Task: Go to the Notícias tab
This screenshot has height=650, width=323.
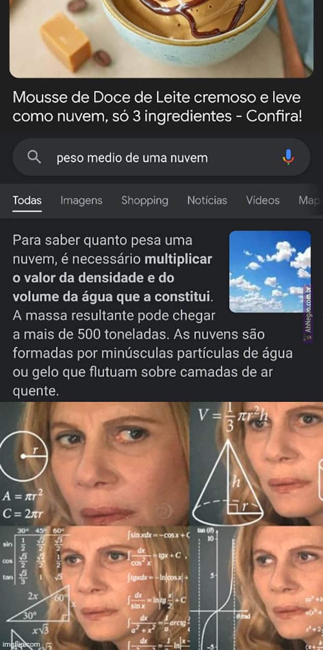Action: click(x=207, y=200)
